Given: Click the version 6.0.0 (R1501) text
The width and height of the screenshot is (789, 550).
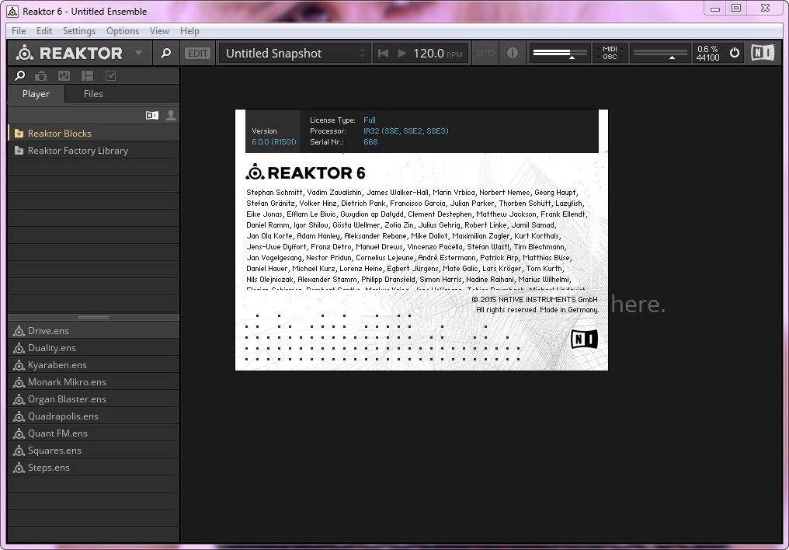Looking at the screenshot, I should click(274, 142).
